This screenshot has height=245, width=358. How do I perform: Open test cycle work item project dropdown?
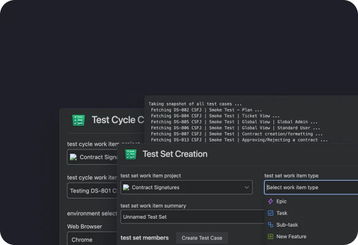click(92, 157)
